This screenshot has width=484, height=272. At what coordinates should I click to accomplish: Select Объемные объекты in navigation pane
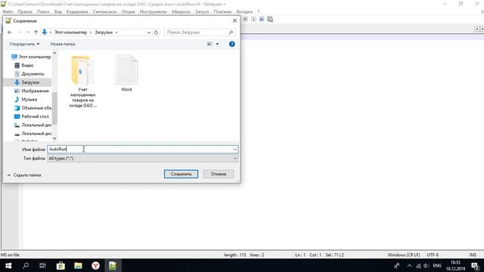coord(36,108)
